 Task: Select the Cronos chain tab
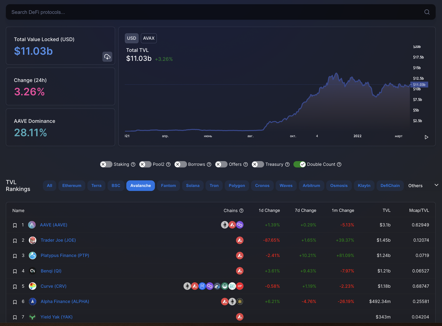pyautogui.click(x=262, y=185)
